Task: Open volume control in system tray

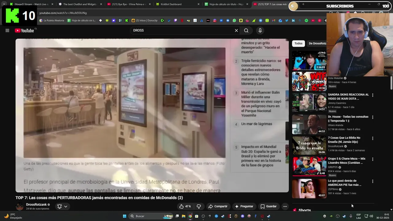Action: point(371,216)
